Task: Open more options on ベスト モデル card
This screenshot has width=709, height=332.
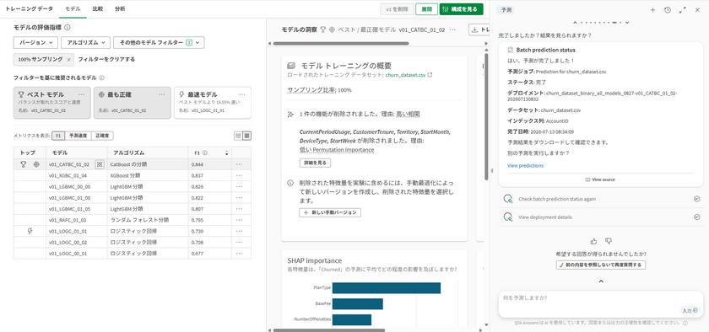Action: tap(81, 95)
